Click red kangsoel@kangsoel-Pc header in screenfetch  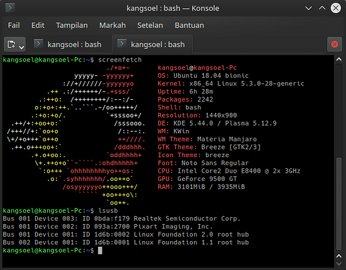[197, 68]
